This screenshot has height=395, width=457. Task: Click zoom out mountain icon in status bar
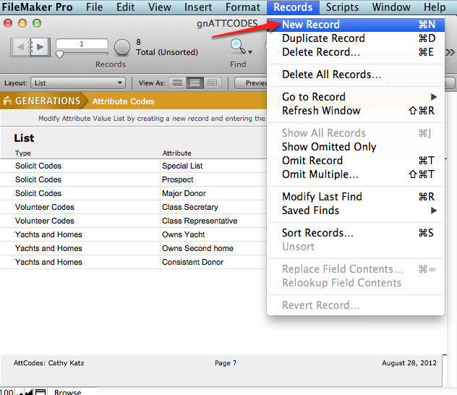click(20, 392)
